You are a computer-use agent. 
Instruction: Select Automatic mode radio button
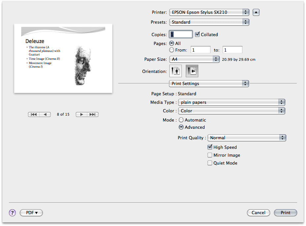tap(181, 120)
